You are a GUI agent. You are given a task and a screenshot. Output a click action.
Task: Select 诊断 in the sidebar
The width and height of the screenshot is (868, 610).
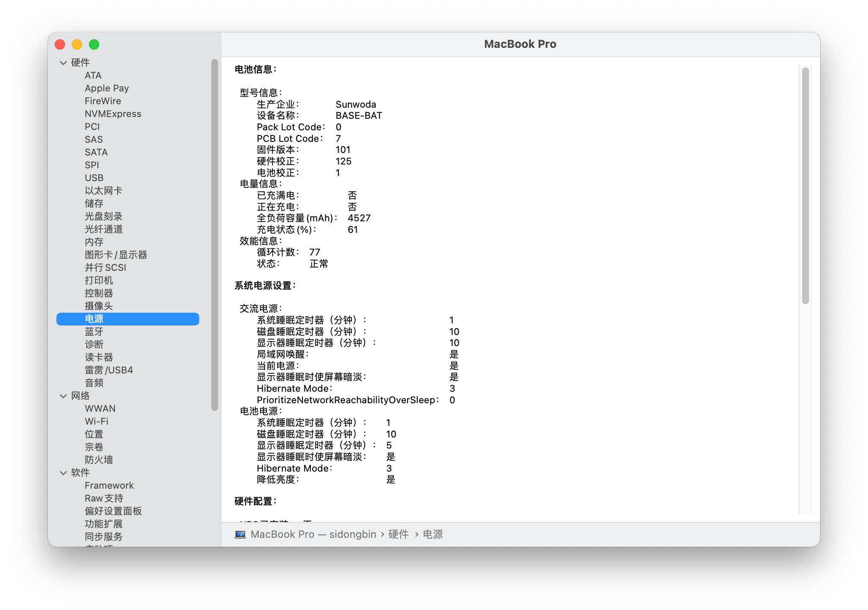(93, 344)
